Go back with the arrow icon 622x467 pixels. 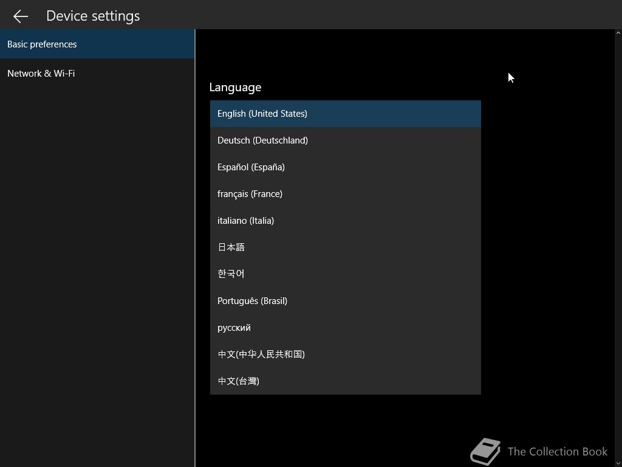click(20, 16)
